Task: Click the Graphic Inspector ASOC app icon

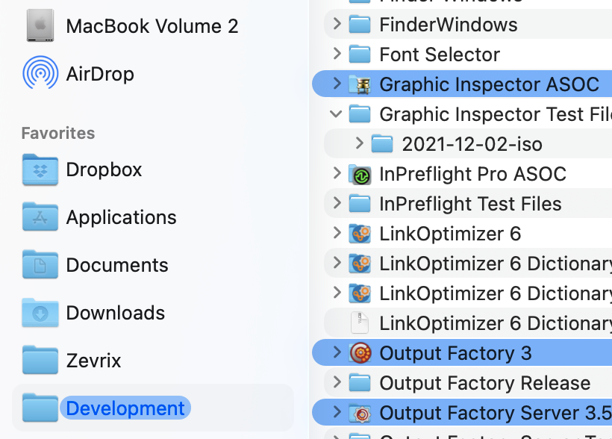Action: [360, 84]
